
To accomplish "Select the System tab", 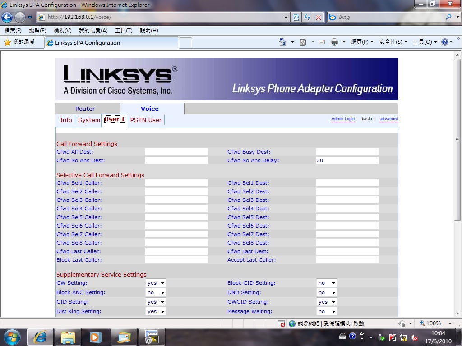I will [x=89, y=120].
